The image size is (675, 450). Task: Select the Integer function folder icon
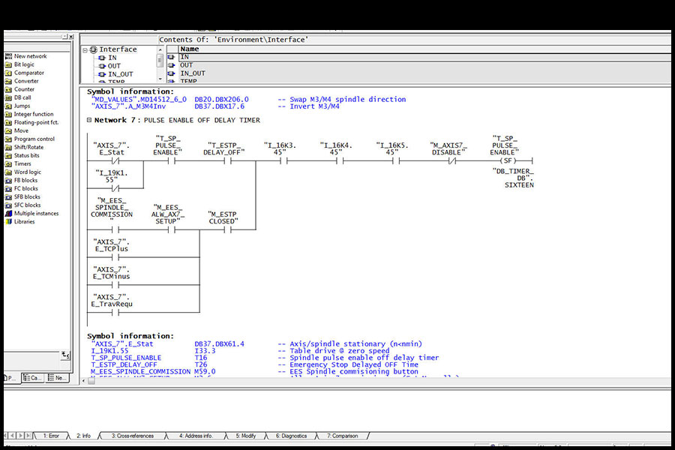8,114
